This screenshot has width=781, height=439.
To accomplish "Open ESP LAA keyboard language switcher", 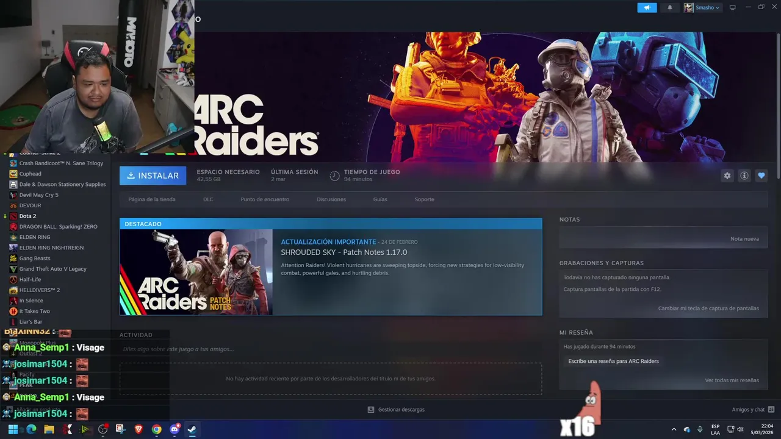I will (715, 429).
